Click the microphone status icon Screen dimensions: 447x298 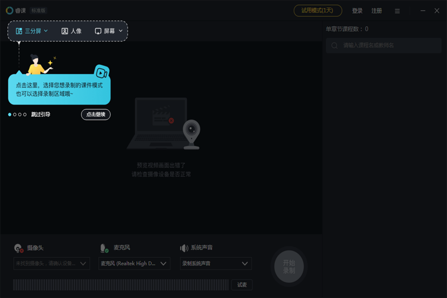[x=104, y=248]
